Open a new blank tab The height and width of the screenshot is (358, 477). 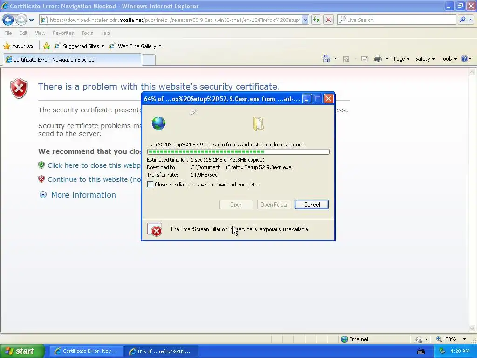click(149, 60)
